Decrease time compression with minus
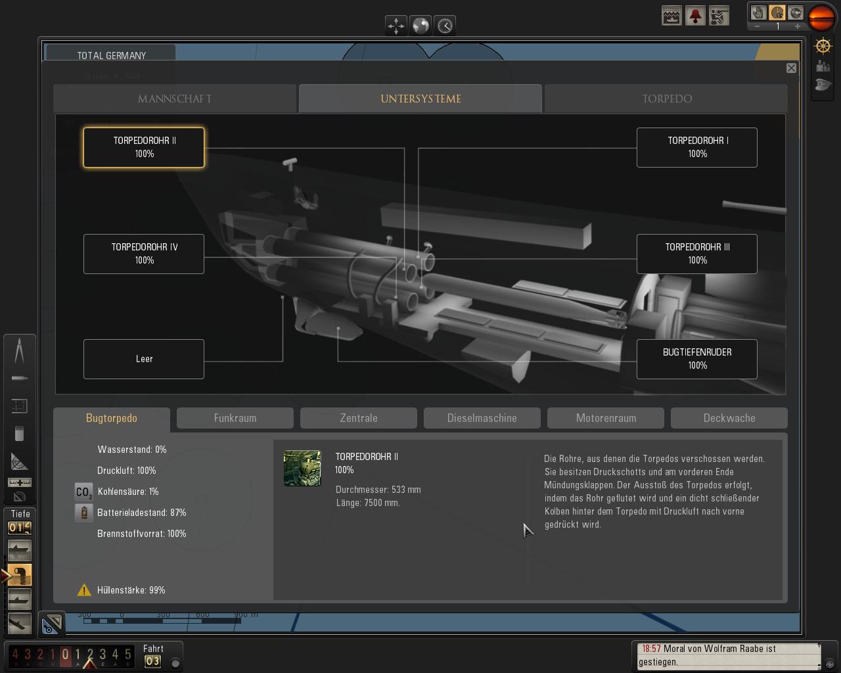Viewport: 841px width, 673px height. click(758, 27)
